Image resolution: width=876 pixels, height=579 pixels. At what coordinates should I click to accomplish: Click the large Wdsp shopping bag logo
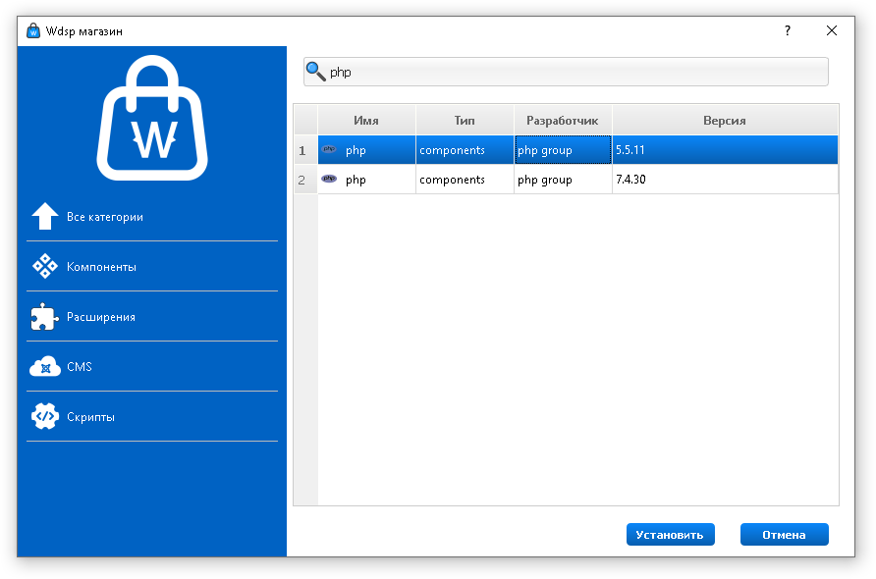(x=152, y=118)
